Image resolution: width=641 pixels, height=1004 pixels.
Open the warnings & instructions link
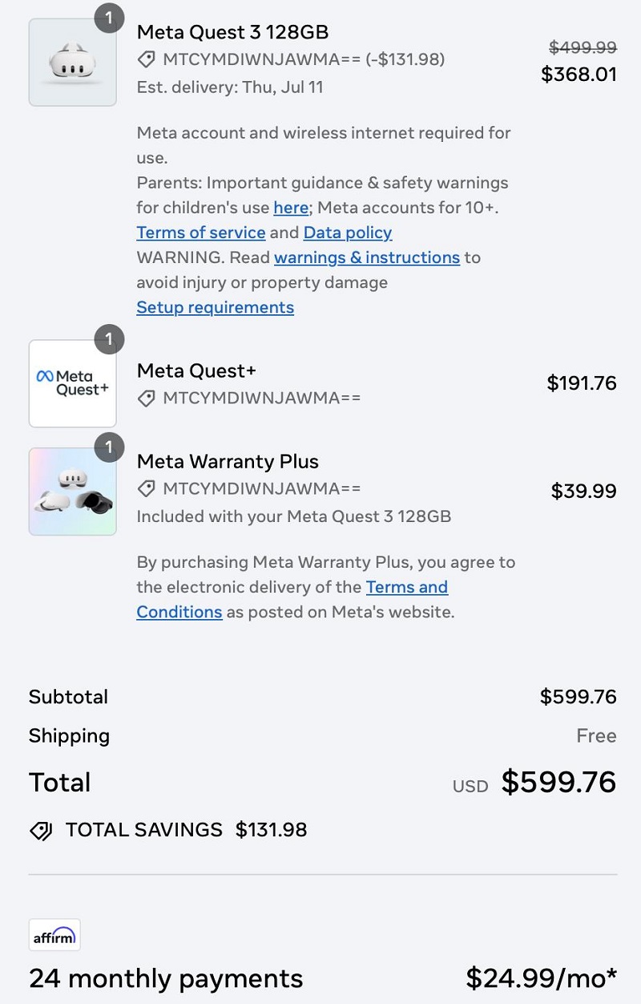click(366, 257)
